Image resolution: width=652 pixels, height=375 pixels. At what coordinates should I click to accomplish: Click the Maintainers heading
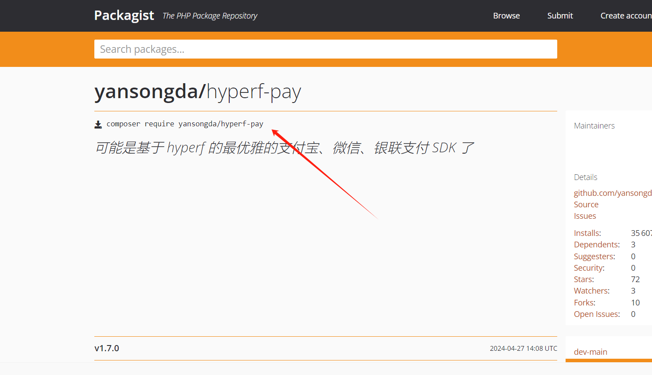(x=594, y=126)
